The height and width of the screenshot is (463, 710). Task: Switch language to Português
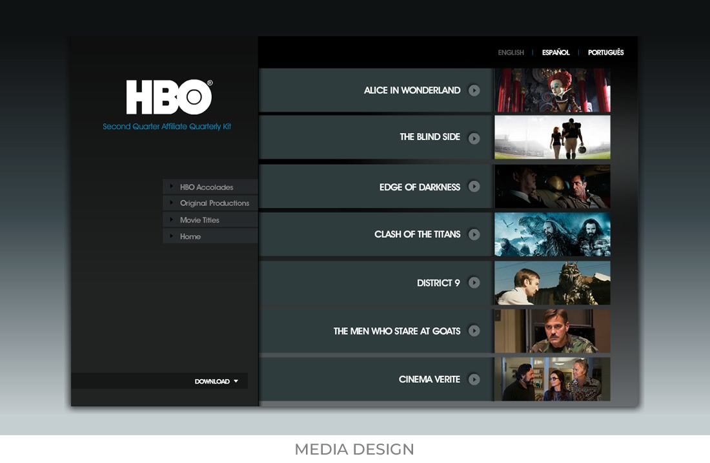606,52
